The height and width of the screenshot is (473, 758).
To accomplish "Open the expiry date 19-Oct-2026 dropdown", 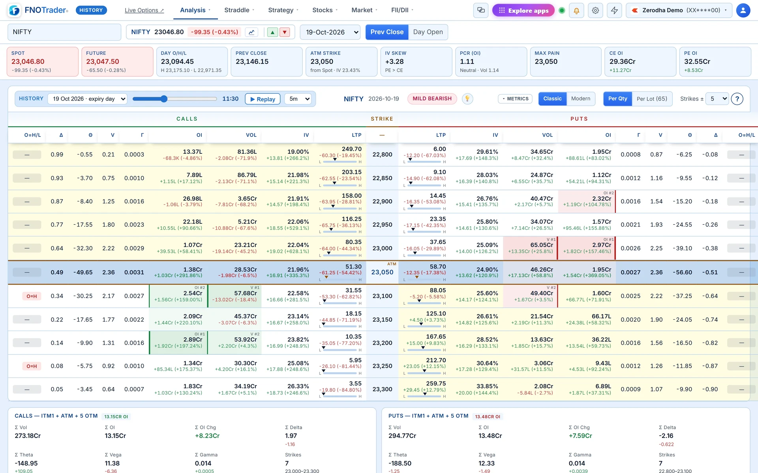I will (x=331, y=32).
